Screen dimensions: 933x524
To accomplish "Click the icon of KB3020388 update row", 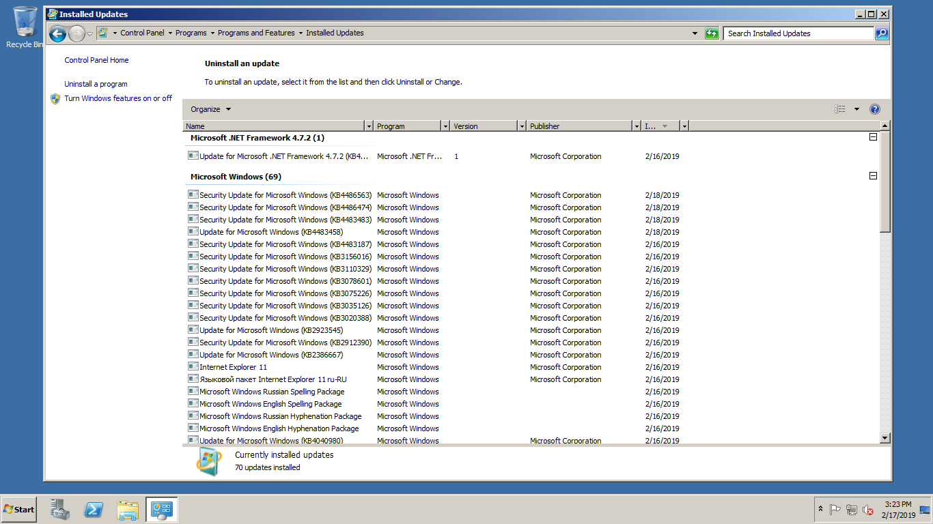I will pyautogui.click(x=193, y=317).
